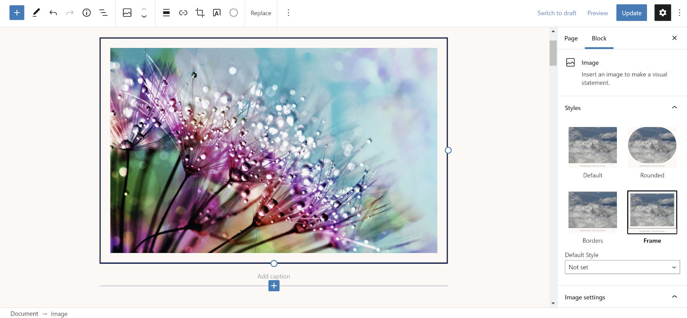
Task: Click the editor scrollbar up arrow
Action: click(x=553, y=31)
